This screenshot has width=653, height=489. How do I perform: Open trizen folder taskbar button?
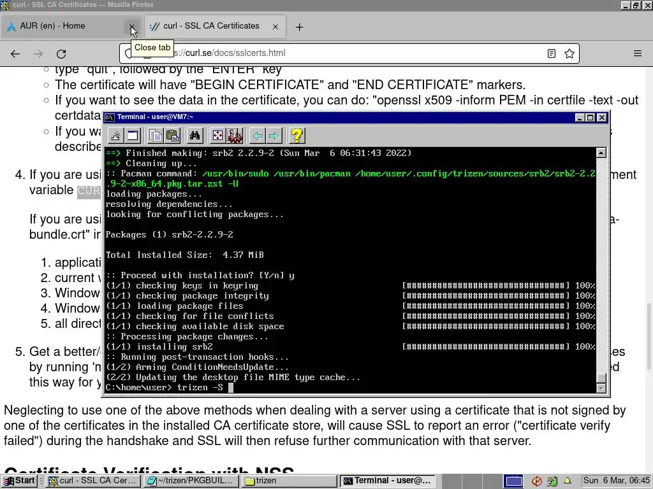pos(290,481)
